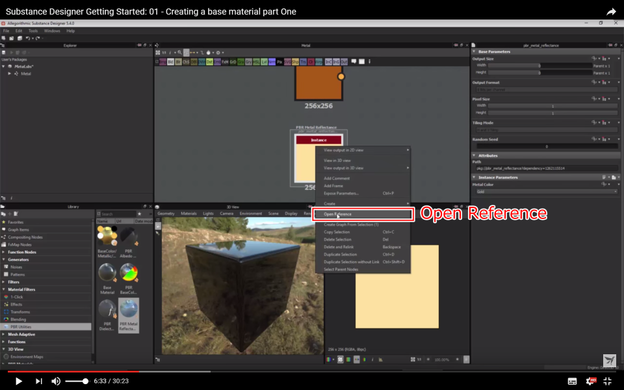Adjust the video volume slider
The image size is (624, 390).
[x=77, y=382]
